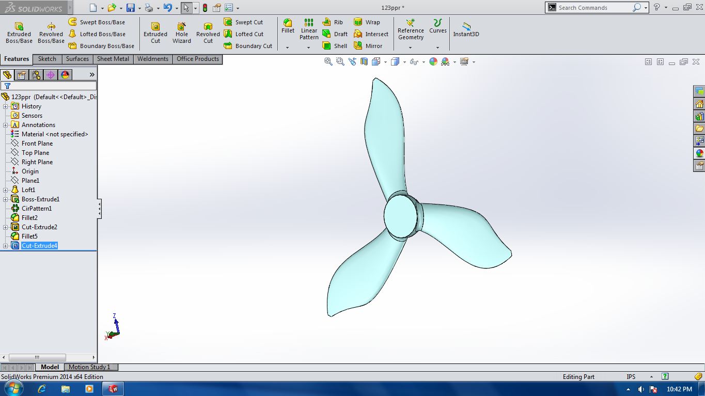This screenshot has width=705, height=396.
Task: Add a Rib feature
Action: tap(333, 22)
